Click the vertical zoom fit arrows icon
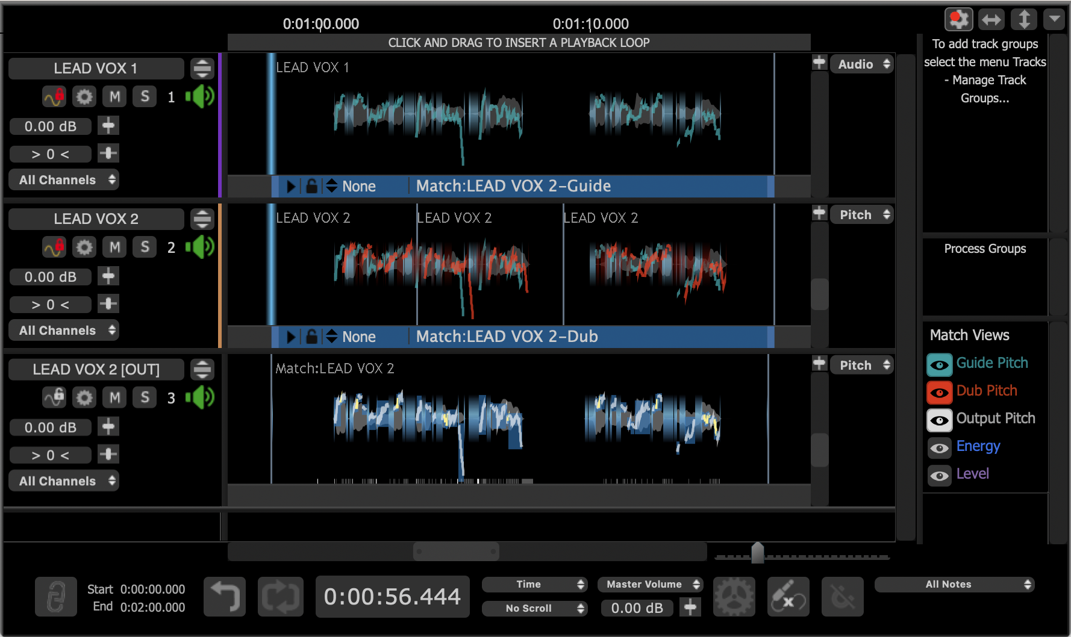The height and width of the screenshot is (637, 1071). [x=1023, y=20]
